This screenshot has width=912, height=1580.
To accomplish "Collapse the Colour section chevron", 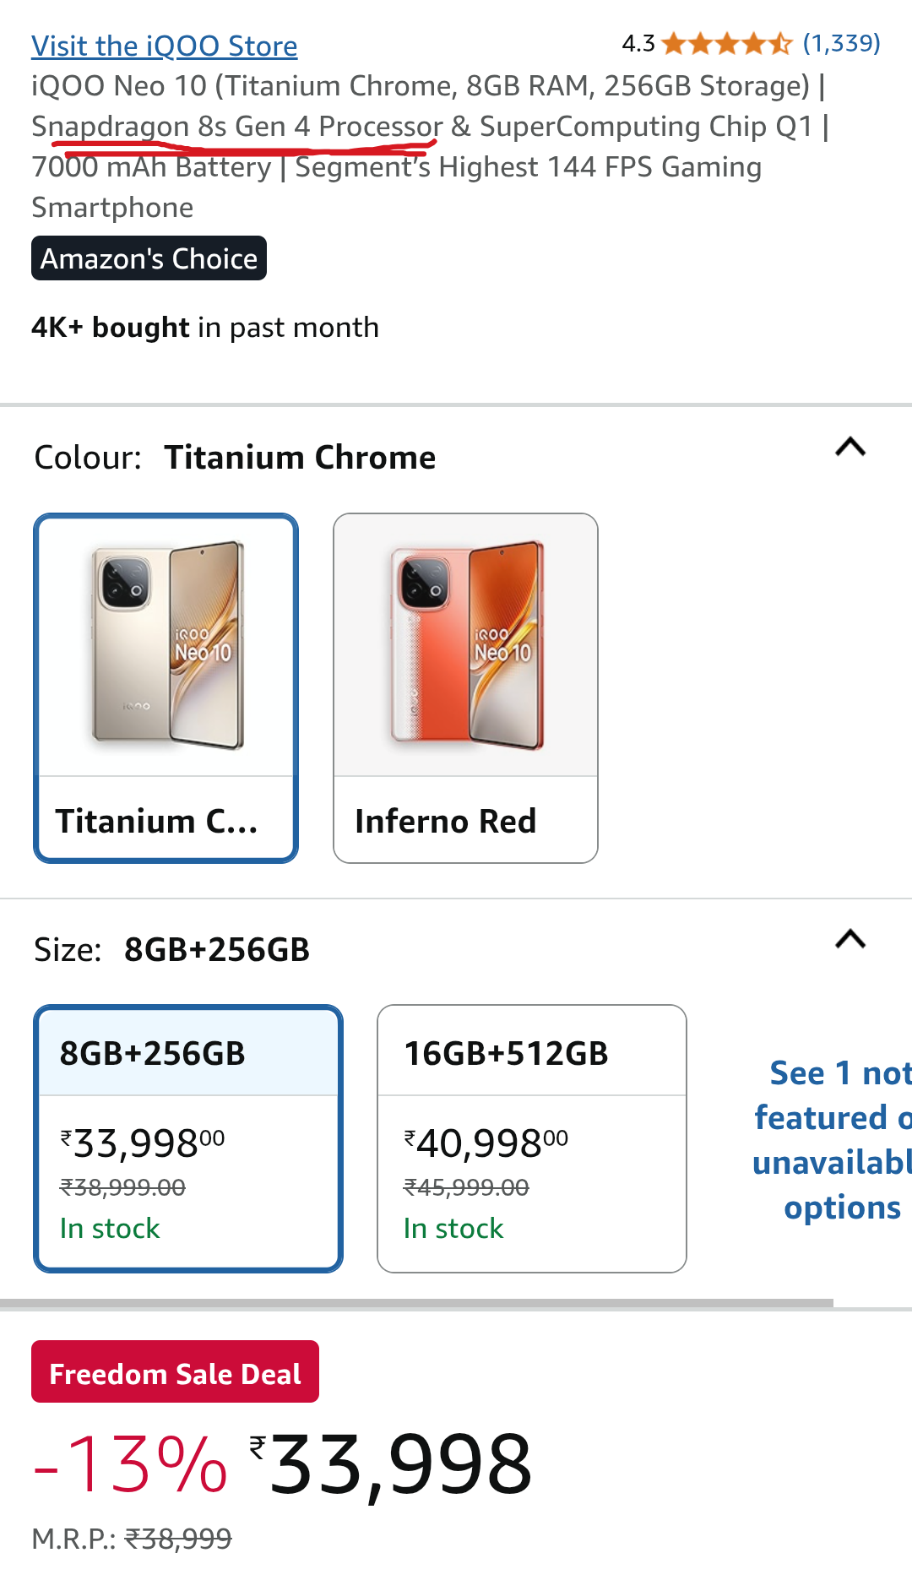I will tap(850, 447).
